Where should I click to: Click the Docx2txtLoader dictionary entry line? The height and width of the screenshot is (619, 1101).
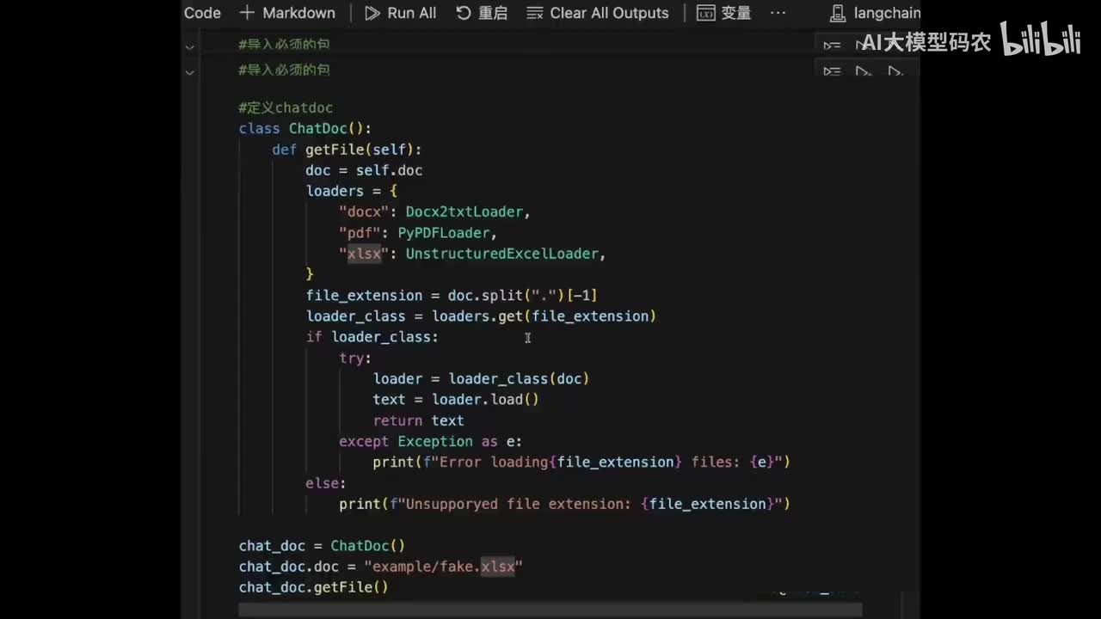(x=434, y=211)
